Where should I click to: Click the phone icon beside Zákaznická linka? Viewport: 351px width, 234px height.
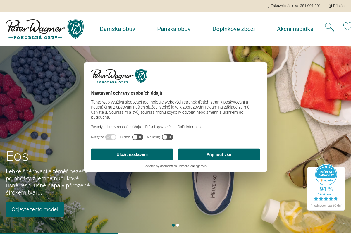click(268, 6)
